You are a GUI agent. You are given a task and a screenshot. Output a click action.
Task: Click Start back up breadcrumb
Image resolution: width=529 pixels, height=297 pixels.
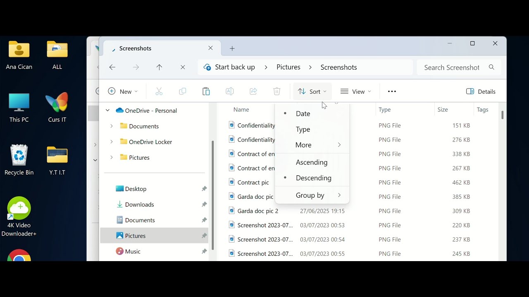235,67
